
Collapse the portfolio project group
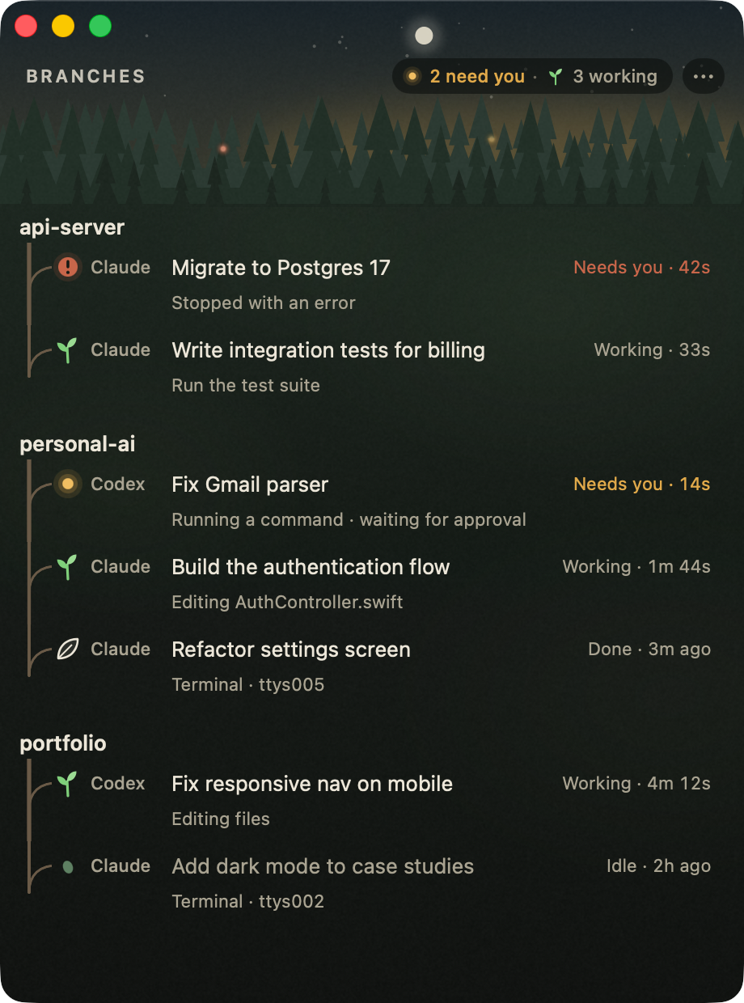click(x=63, y=743)
